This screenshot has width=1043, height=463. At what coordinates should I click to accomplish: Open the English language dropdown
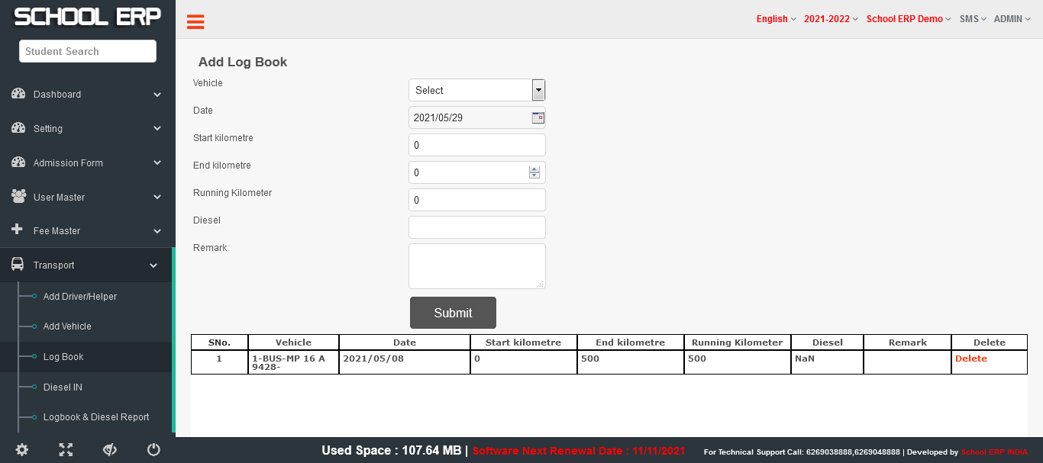[776, 19]
